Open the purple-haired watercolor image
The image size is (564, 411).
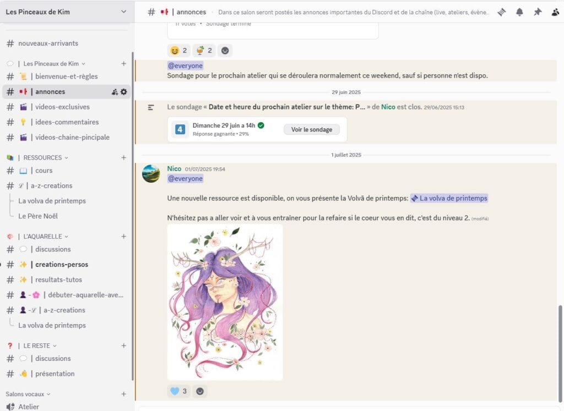225,302
